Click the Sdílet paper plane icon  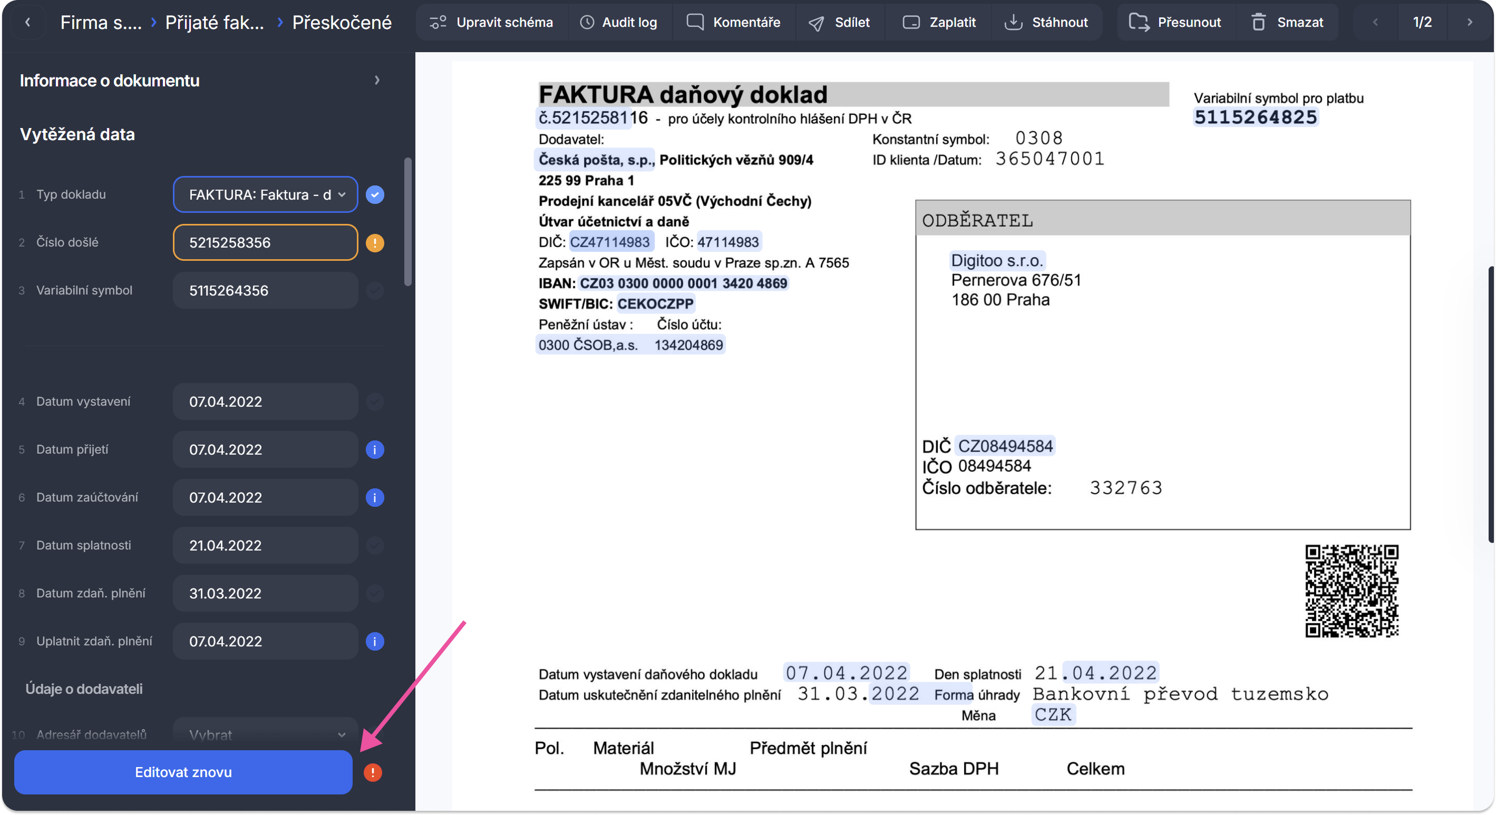click(816, 23)
